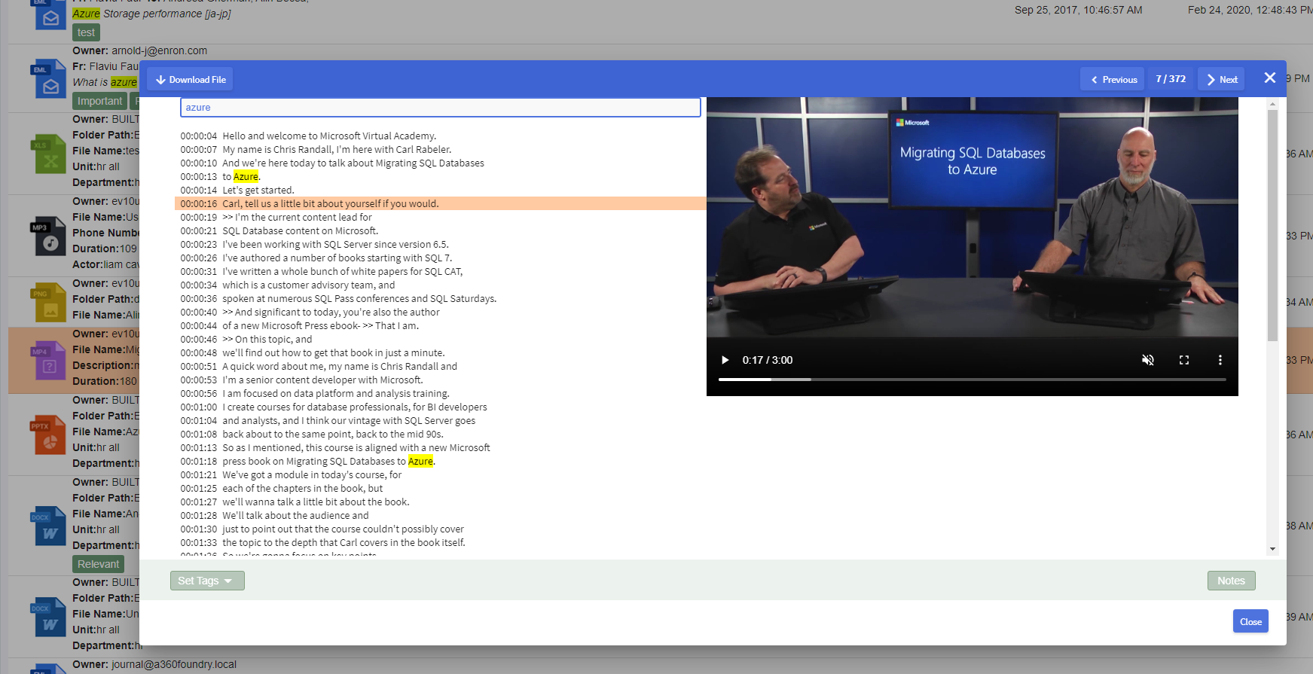Open the Notes panel
Image resolution: width=1313 pixels, height=674 pixels.
pos(1231,581)
